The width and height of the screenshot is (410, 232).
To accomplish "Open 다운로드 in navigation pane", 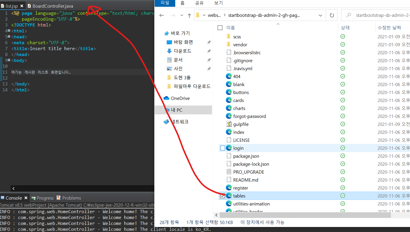I will 179,51.
